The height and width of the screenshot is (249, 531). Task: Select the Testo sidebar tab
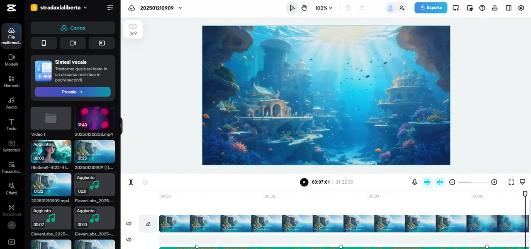tap(12, 124)
